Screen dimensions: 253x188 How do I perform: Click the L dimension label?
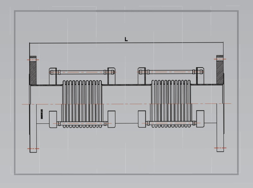tap(126, 39)
